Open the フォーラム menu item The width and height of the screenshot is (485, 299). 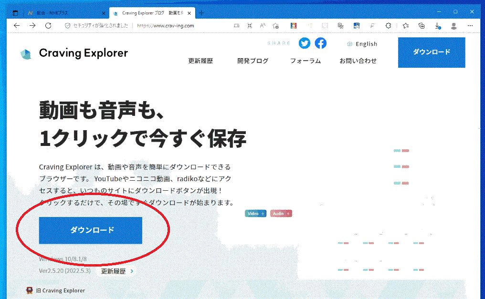coord(305,61)
